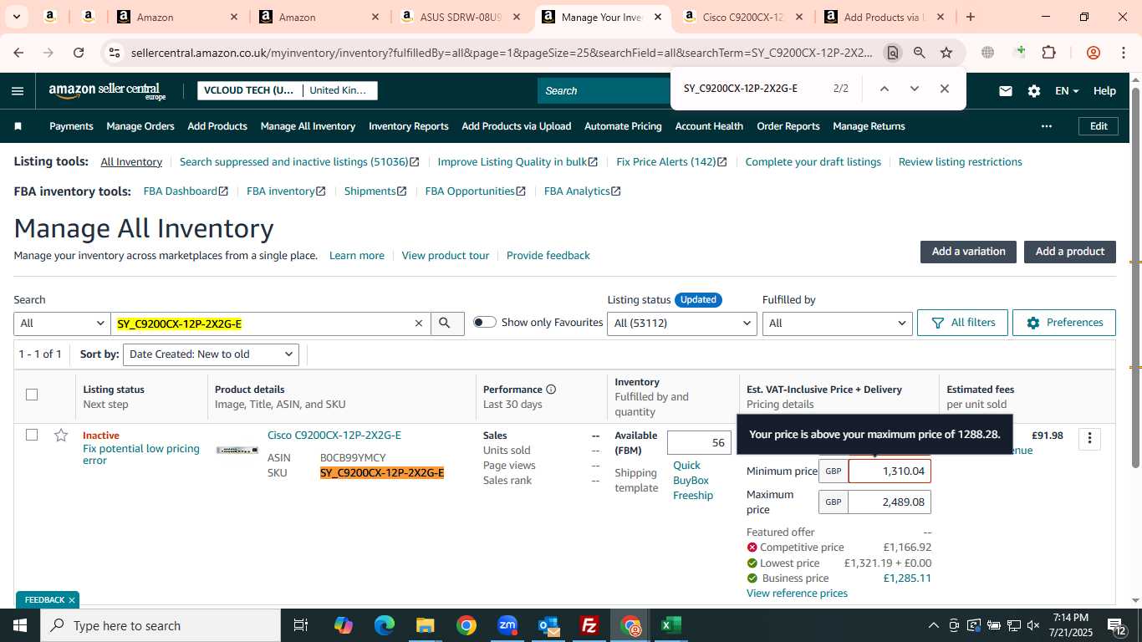The image size is (1142, 642).
Task: Toggle Show only Favourites switch
Action: click(485, 323)
